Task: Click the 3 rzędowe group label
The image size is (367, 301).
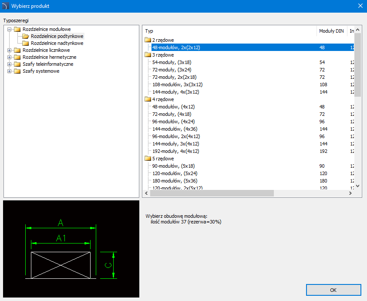Action: [163, 55]
